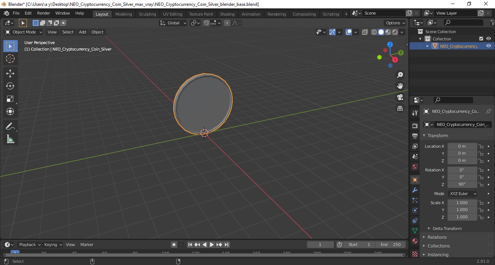Expand the Collections panel

pos(439,246)
